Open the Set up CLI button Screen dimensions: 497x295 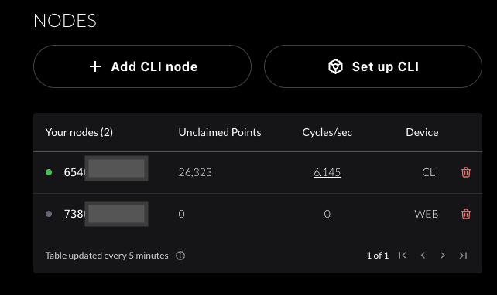[373, 66]
